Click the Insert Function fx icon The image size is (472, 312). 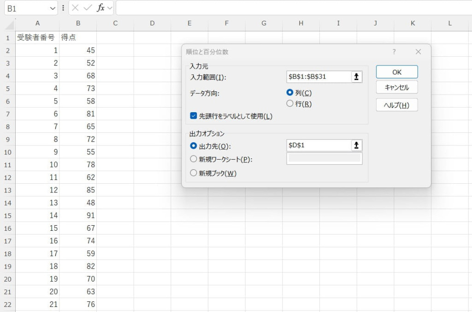pyautogui.click(x=100, y=8)
